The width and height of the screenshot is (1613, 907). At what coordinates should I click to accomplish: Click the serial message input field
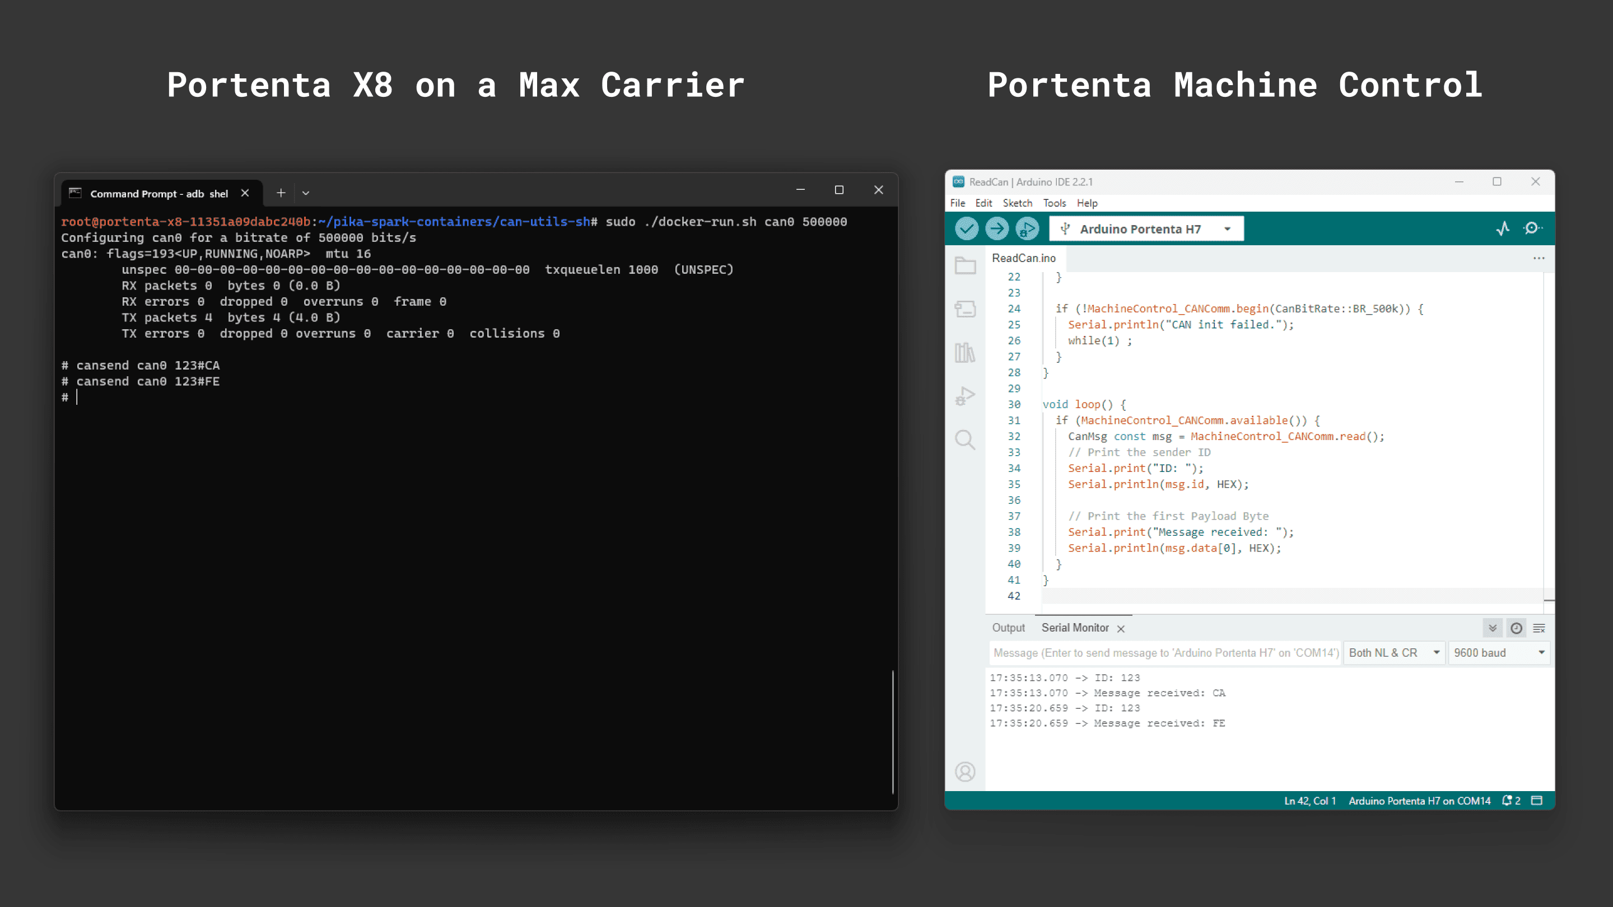click(x=1165, y=652)
